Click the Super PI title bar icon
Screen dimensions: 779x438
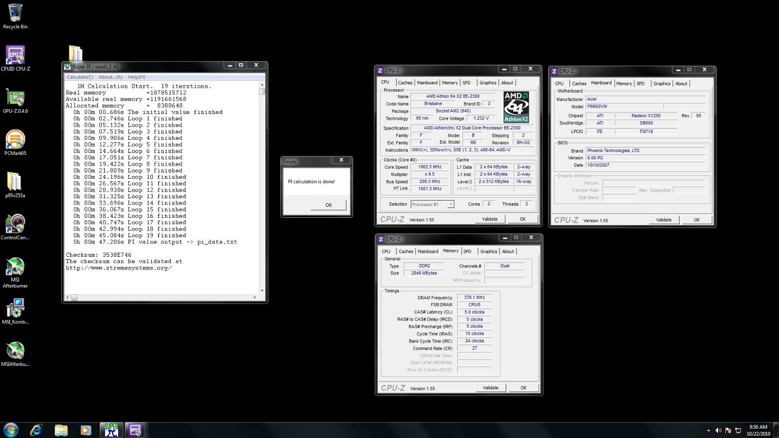click(68, 67)
